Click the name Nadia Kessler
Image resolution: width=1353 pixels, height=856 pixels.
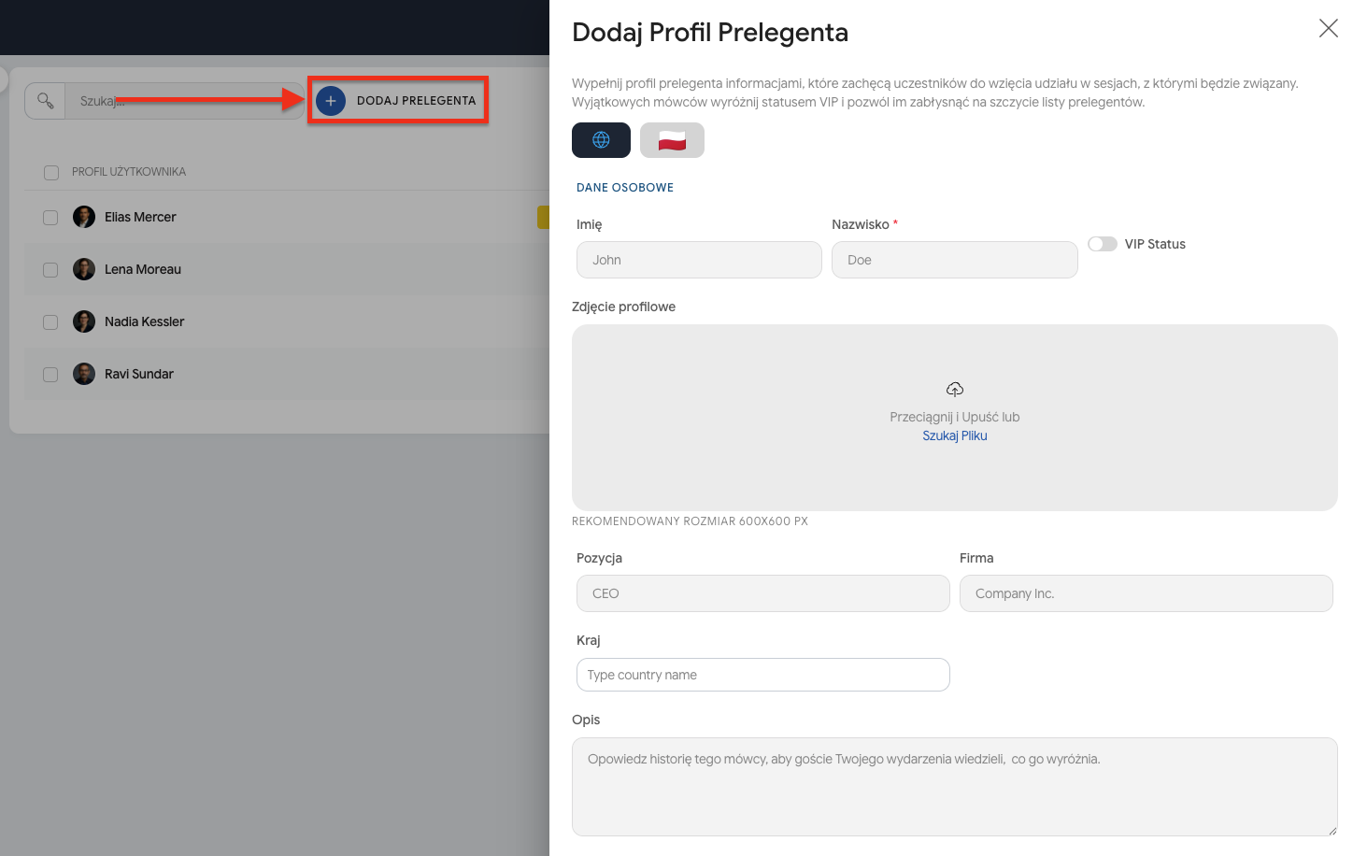click(x=145, y=321)
